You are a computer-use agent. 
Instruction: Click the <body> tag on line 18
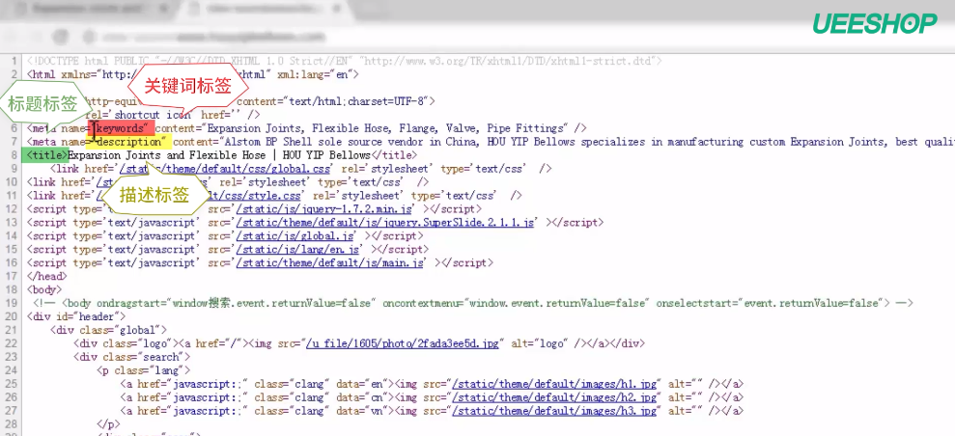(44, 289)
